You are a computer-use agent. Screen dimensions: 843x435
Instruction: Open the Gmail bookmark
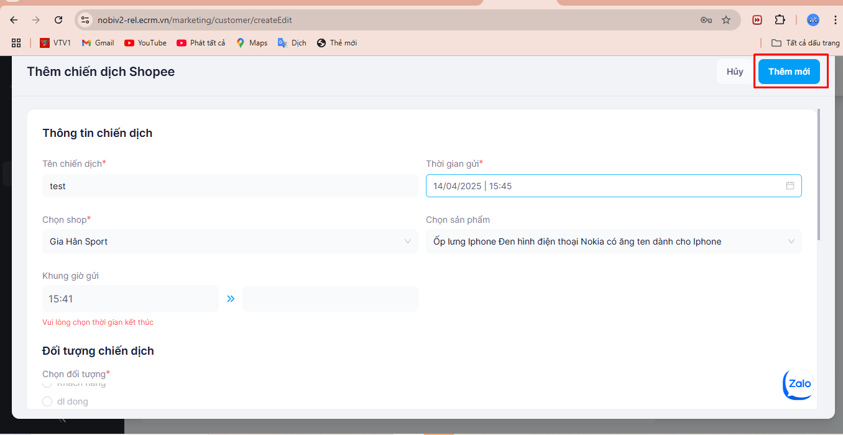(x=98, y=43)
